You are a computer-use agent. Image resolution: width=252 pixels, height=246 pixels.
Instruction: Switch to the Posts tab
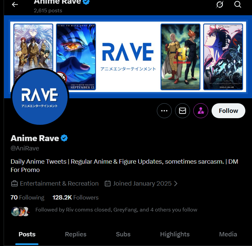click(x=27, y=234)
